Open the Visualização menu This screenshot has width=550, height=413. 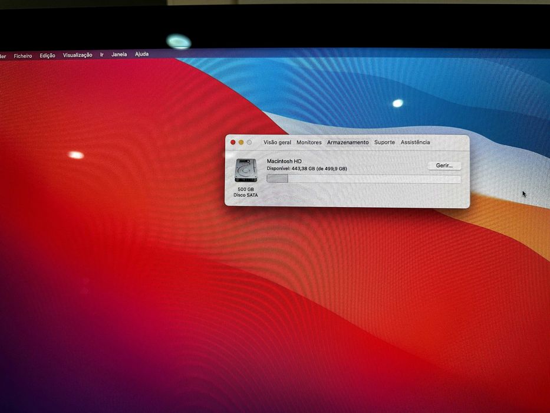coord(78,55)
